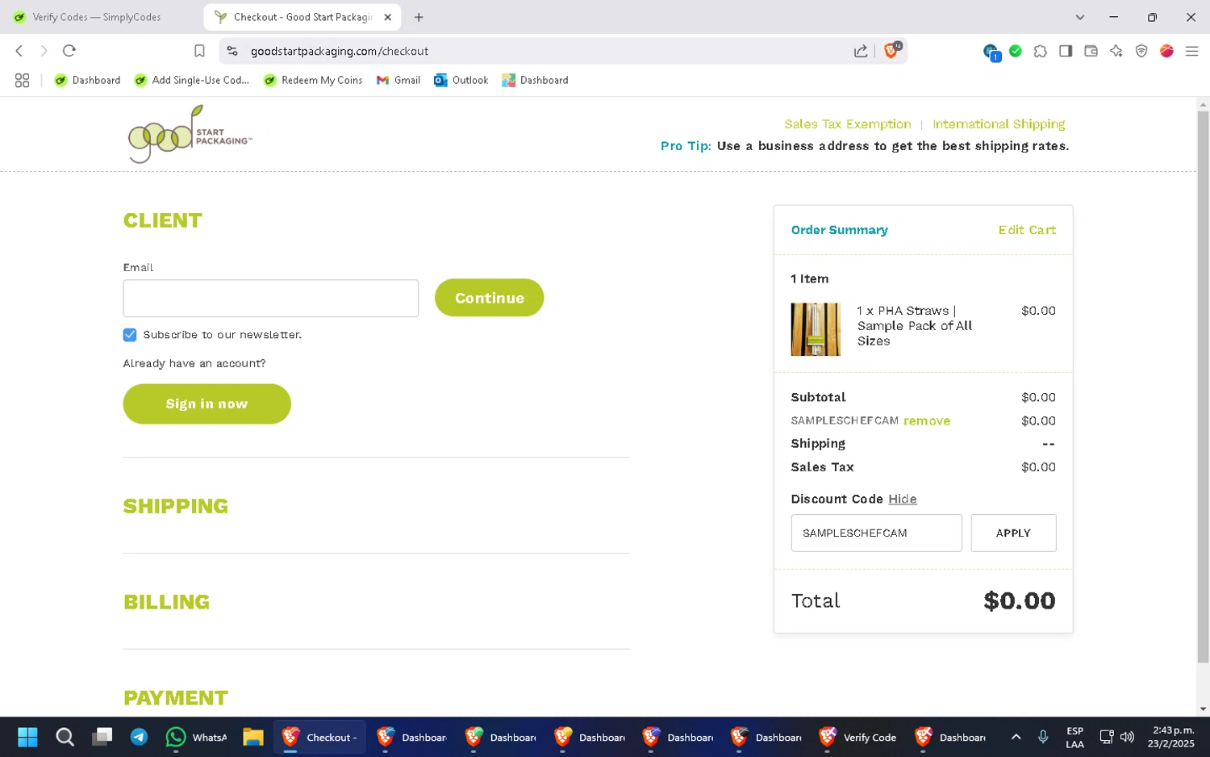This screenshot has height=757, width=1210.
Task: Open Windows taskbar search
Action: pyautogui.click(x=65, y=738)
